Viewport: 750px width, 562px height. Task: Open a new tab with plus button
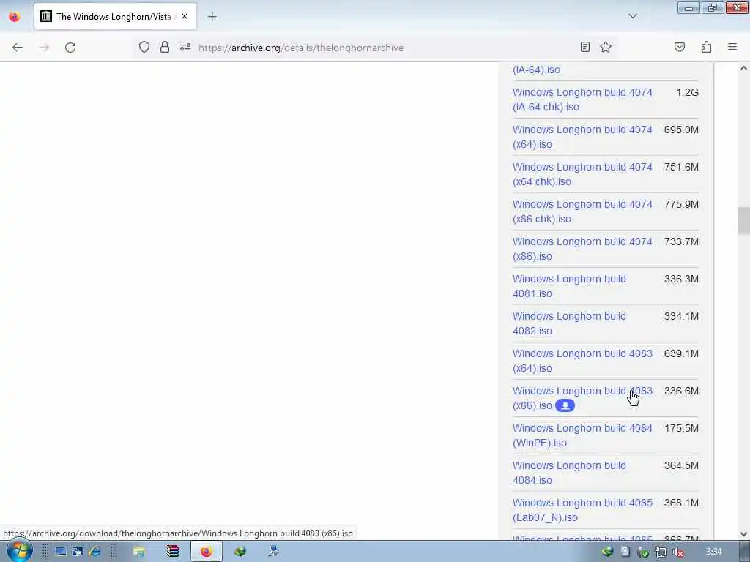tap(212, 17)
